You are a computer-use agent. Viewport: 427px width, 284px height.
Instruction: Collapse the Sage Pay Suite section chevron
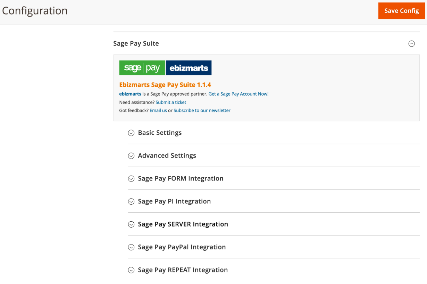411,44
